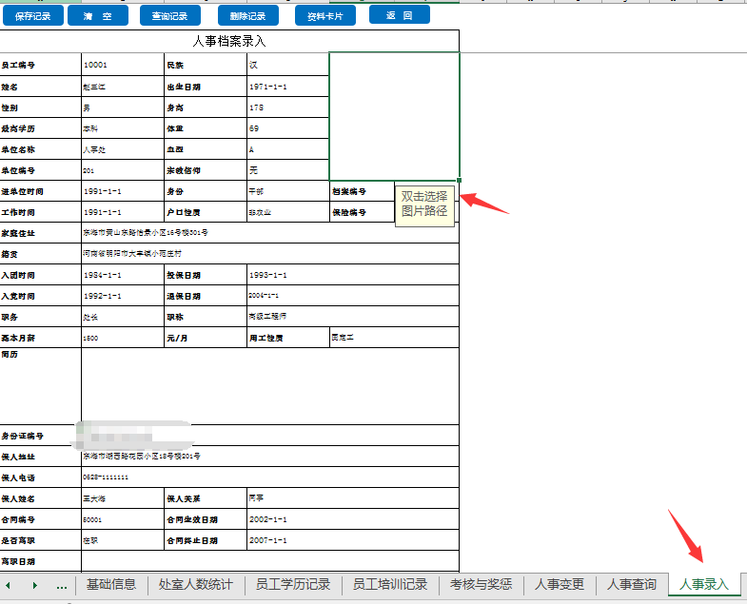Click the 档案编号 label cell
747x604 pixels.
click(362, 191)
